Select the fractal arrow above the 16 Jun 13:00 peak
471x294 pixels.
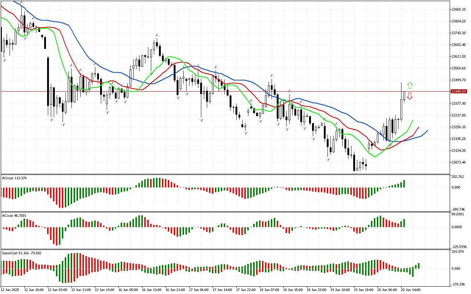point(156,35)
